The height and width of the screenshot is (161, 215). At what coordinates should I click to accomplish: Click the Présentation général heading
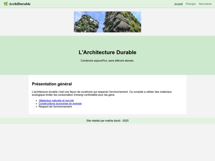(x=52, y=84)
